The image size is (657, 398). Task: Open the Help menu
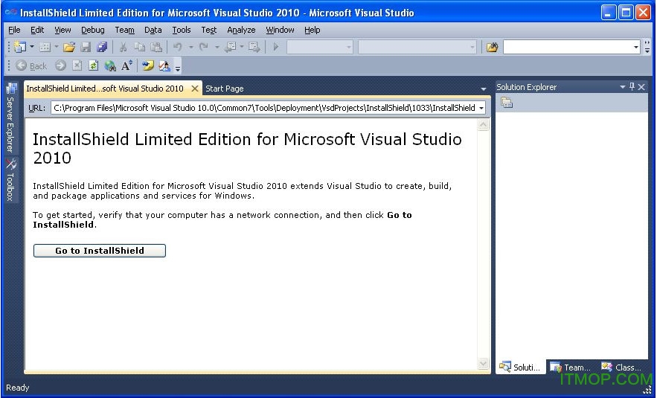pyautogui.click(x=313, y=30)
